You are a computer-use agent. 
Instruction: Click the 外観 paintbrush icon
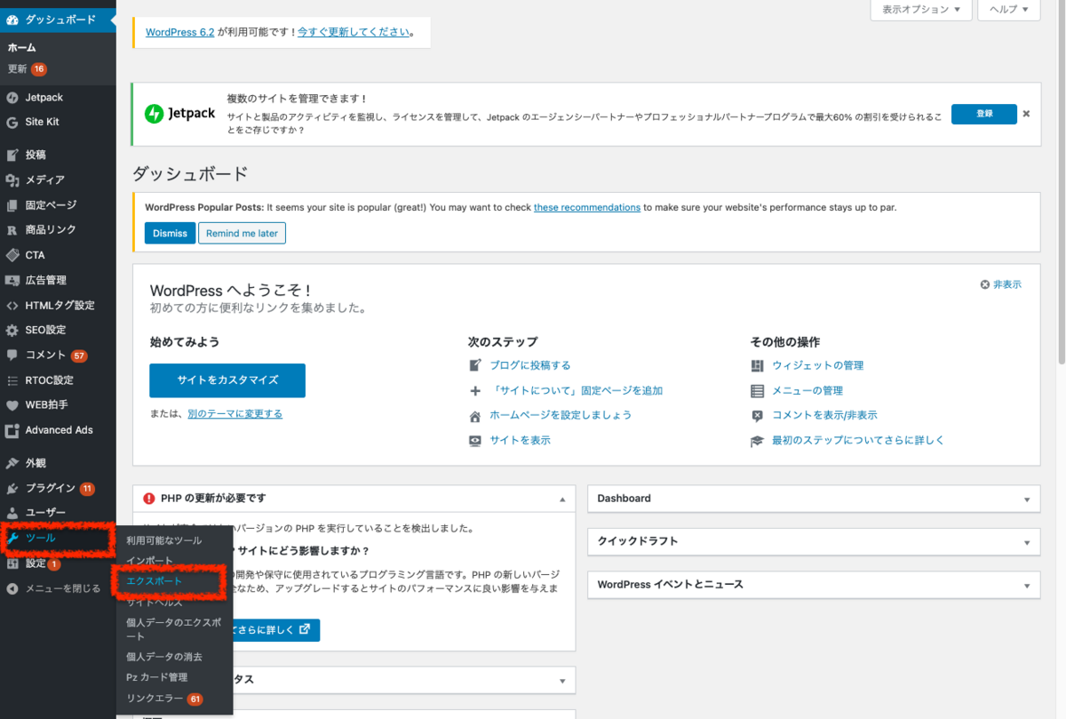point(12,463)
